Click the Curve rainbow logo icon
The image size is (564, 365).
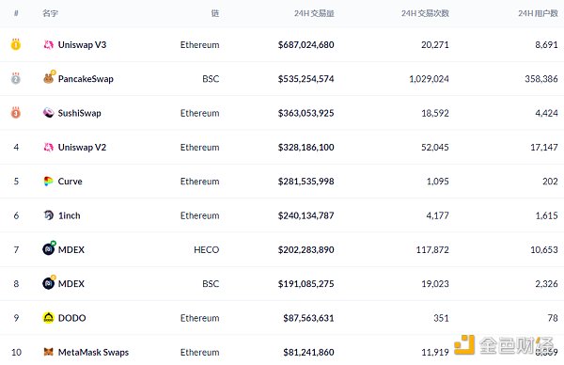coord(48,181)
